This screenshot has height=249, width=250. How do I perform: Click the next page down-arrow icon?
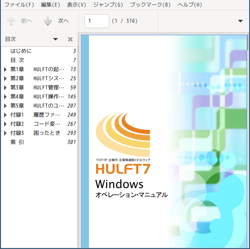48,21
